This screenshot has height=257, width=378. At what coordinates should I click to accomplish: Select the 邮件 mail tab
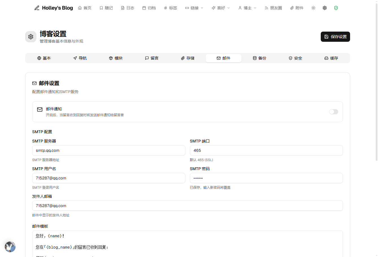(223, 58)
